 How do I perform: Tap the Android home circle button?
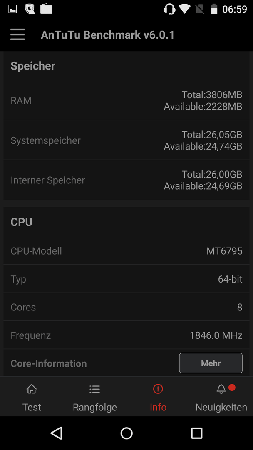(126, 433)
